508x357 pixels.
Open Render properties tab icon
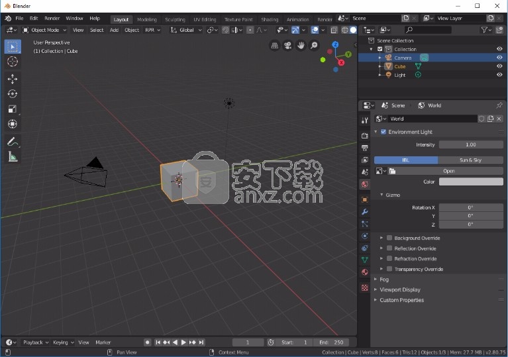[x=365, y=136]
